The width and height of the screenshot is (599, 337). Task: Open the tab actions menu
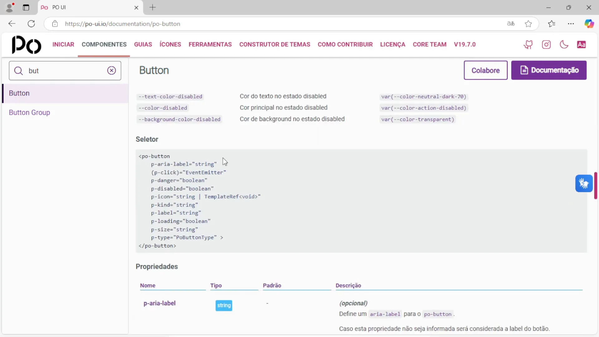point(26,7)
